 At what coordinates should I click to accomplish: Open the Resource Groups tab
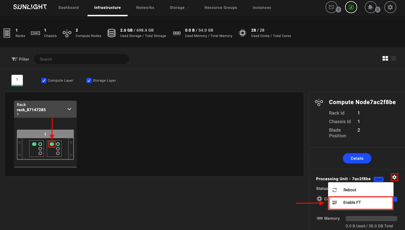pyautogui.click(x=221, y=8)
